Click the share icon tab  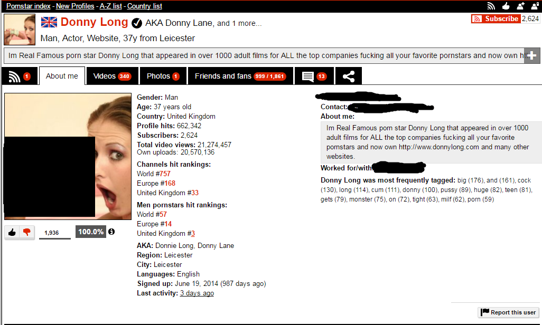click(349, 76)
